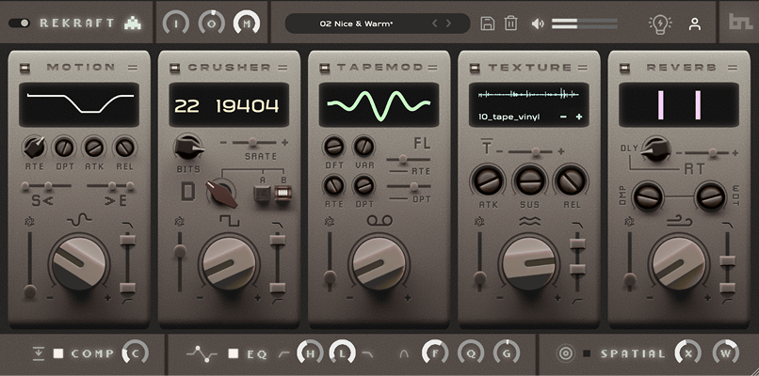
Task: Open the Reverb module menu handle
Action: click(x=733, y=68)
